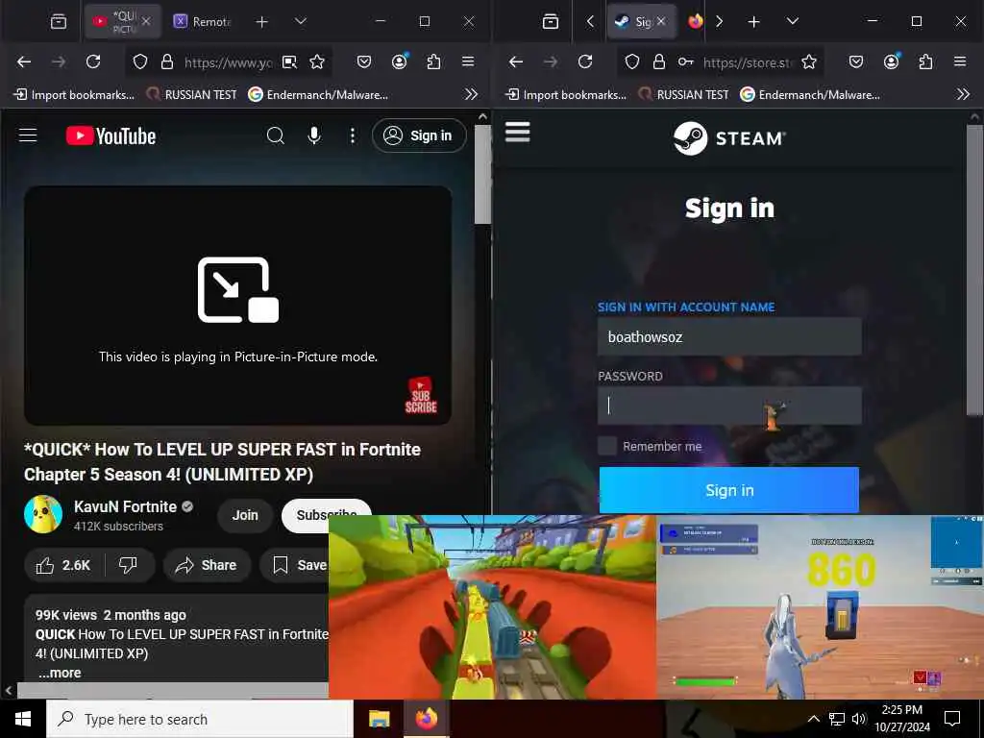The height and width of the screenshot is (738, 984).
Task: Expand description with ...more
Action: point(61,674)
